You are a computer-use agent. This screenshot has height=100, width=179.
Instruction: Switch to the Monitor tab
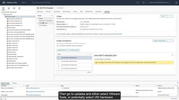[x=48, y=12]
